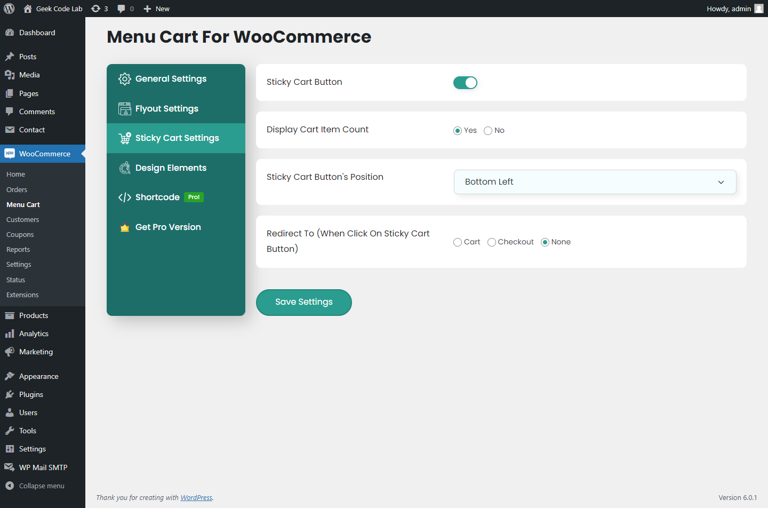768x508 pixels.
Task: Click the Media icon in sidebar
Action: coord(10,75)
